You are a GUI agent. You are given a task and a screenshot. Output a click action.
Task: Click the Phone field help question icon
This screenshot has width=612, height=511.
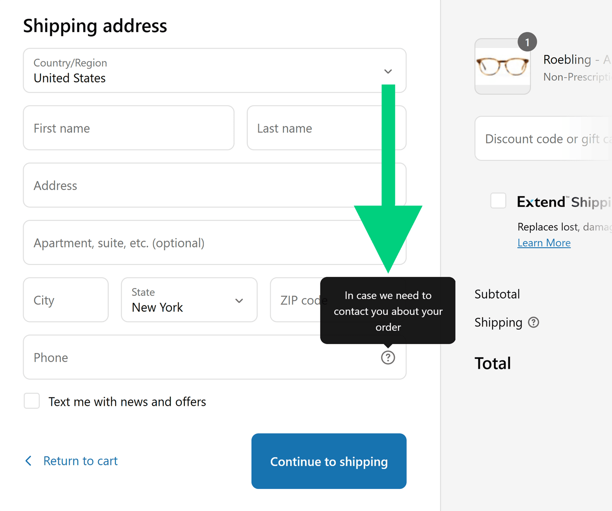[388, 358]
